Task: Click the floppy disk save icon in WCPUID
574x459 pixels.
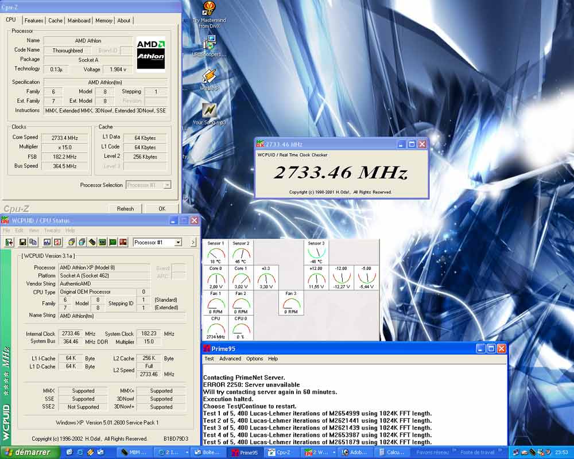Action: 23,242
